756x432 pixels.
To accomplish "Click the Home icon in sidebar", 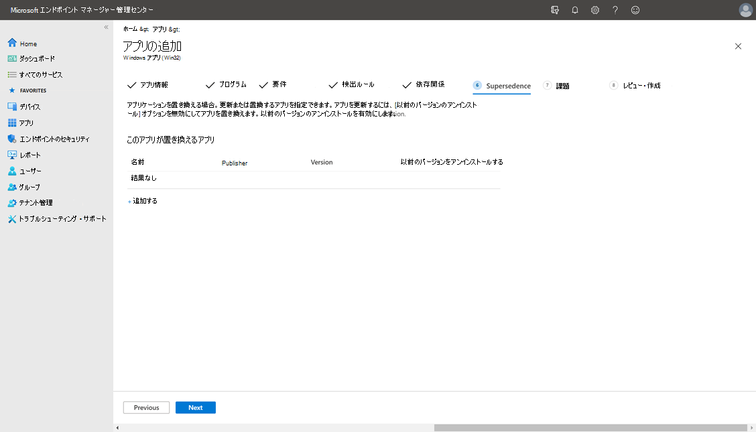I will pos(12,44).
